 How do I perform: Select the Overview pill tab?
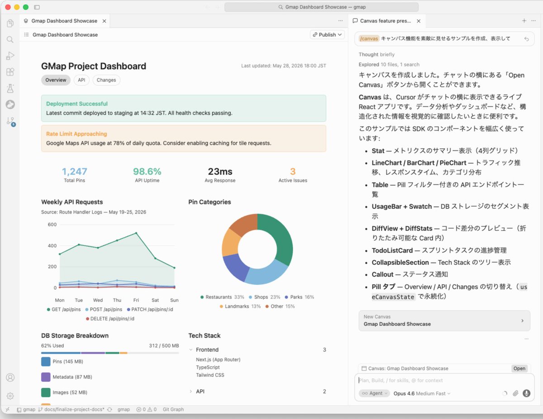(56, 80)
